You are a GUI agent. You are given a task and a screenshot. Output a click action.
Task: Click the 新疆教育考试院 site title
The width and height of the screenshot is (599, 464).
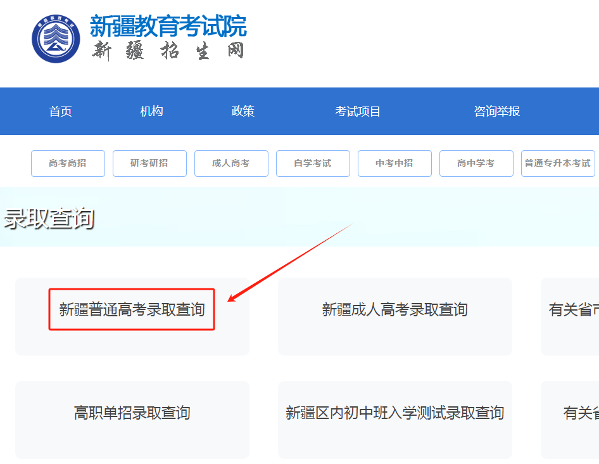(168, 26)
